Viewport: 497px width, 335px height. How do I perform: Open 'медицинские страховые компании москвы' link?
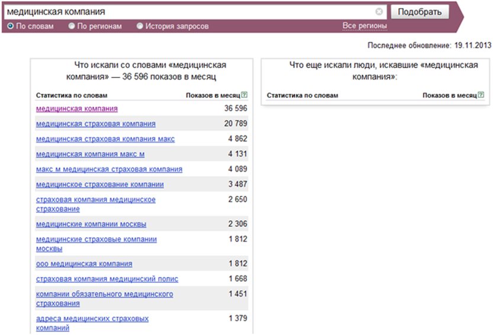point(97,244)
